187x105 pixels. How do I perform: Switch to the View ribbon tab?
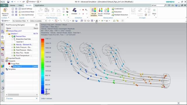point(20,6)
